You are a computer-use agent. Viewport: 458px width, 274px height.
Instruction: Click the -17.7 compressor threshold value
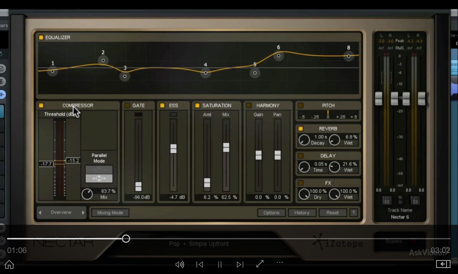click(x=47, y=164)
